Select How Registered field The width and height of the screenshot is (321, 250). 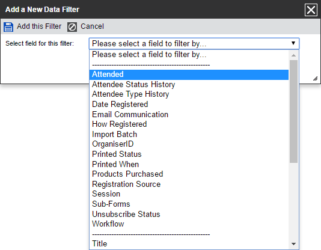pos(189,124)
